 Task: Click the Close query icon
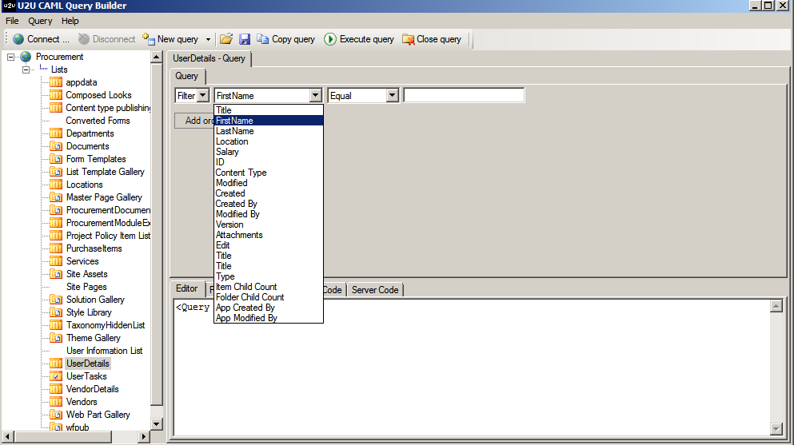408,39
